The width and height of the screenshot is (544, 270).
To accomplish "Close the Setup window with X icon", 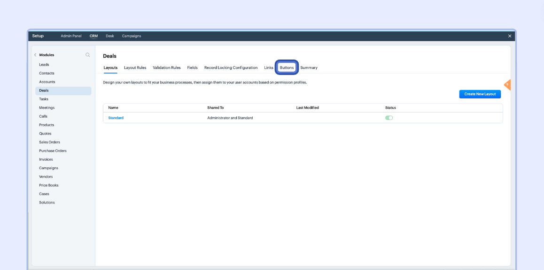I will (510, 36).
